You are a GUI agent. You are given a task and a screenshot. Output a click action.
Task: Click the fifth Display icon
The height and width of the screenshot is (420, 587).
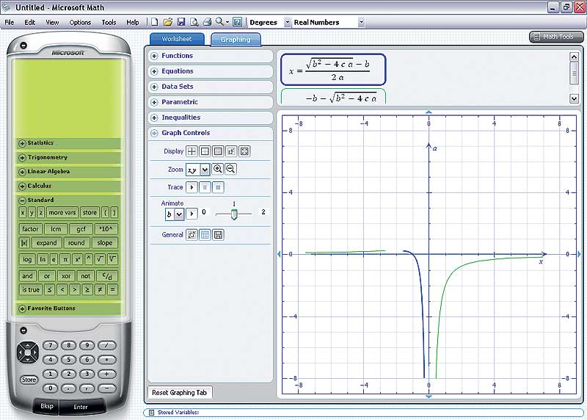coord(244,151)
